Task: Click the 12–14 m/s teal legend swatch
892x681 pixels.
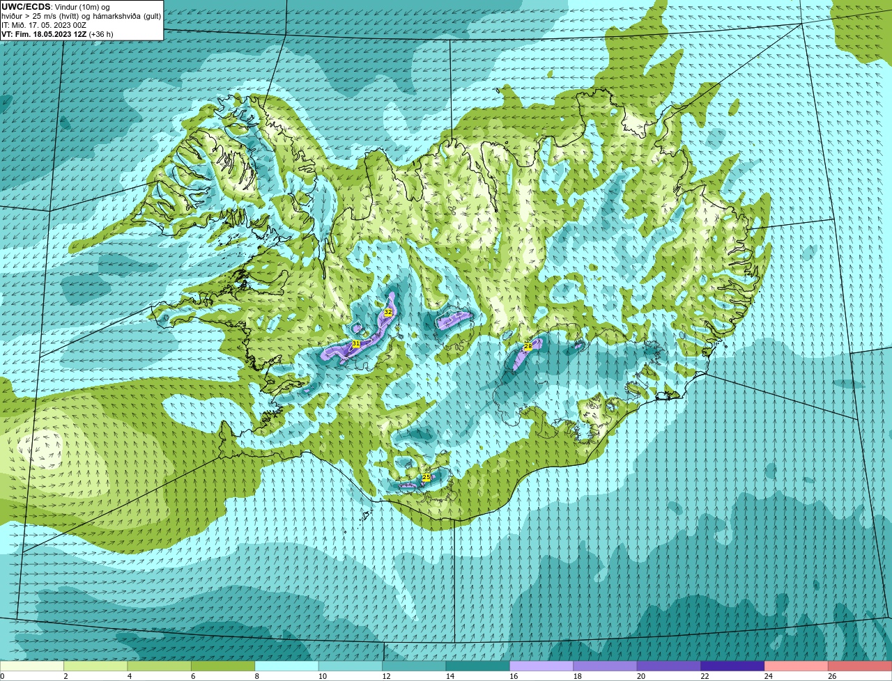Action: coord(414,666)
